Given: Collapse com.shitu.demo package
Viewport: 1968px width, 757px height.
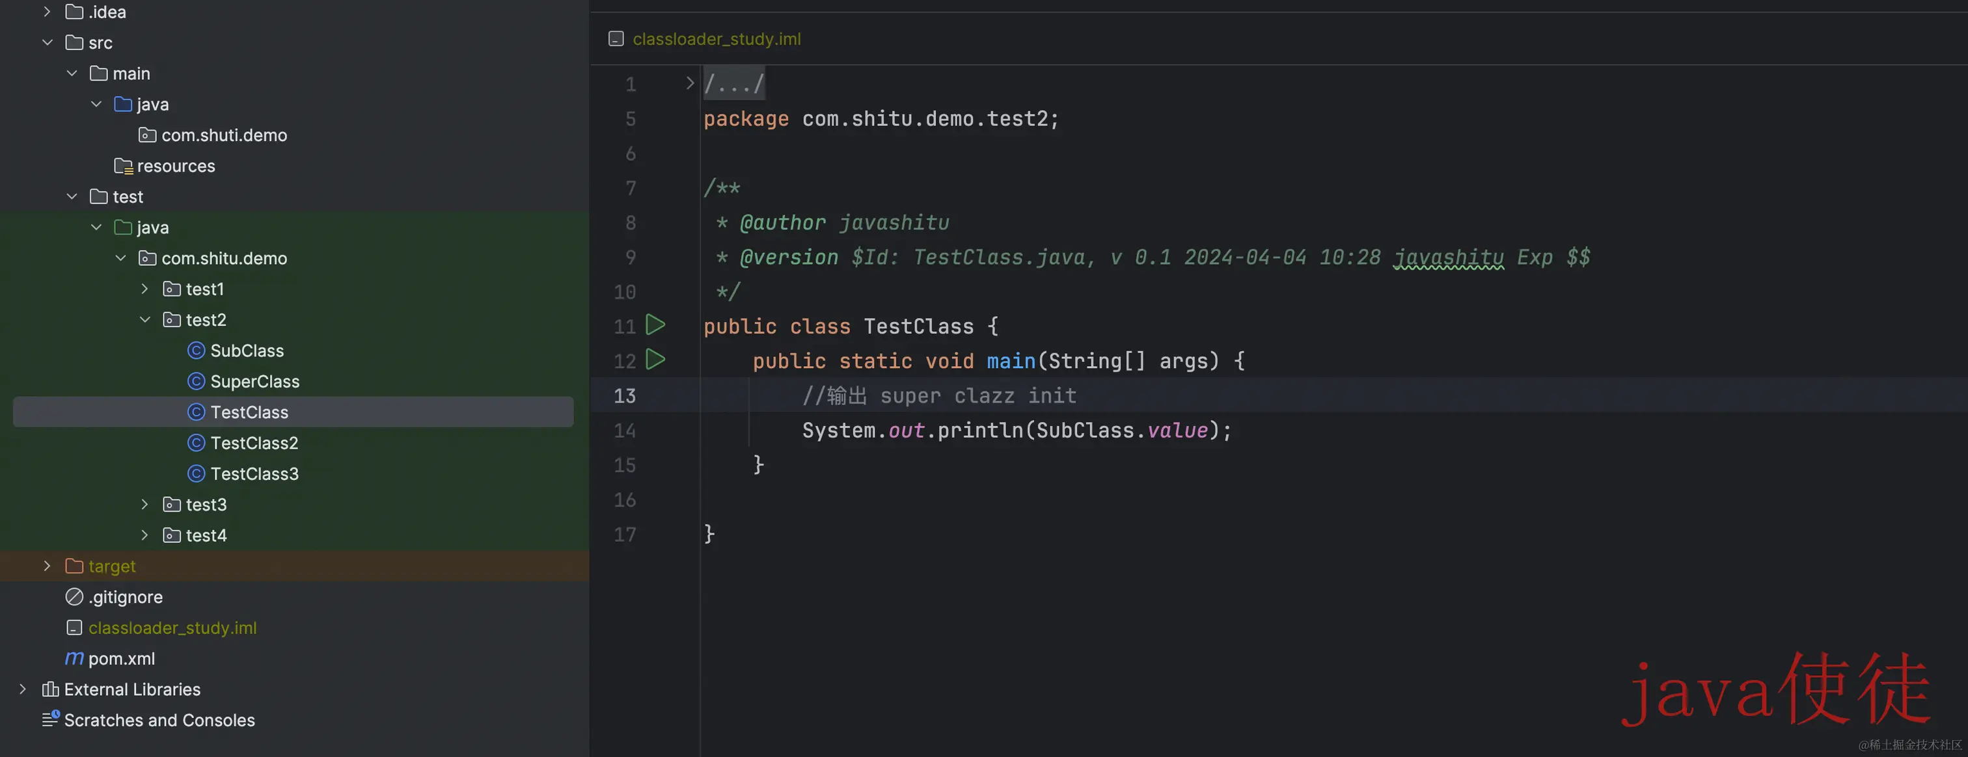Looking at the screenshot, I should pyautogui.click(x=120, y=258).
